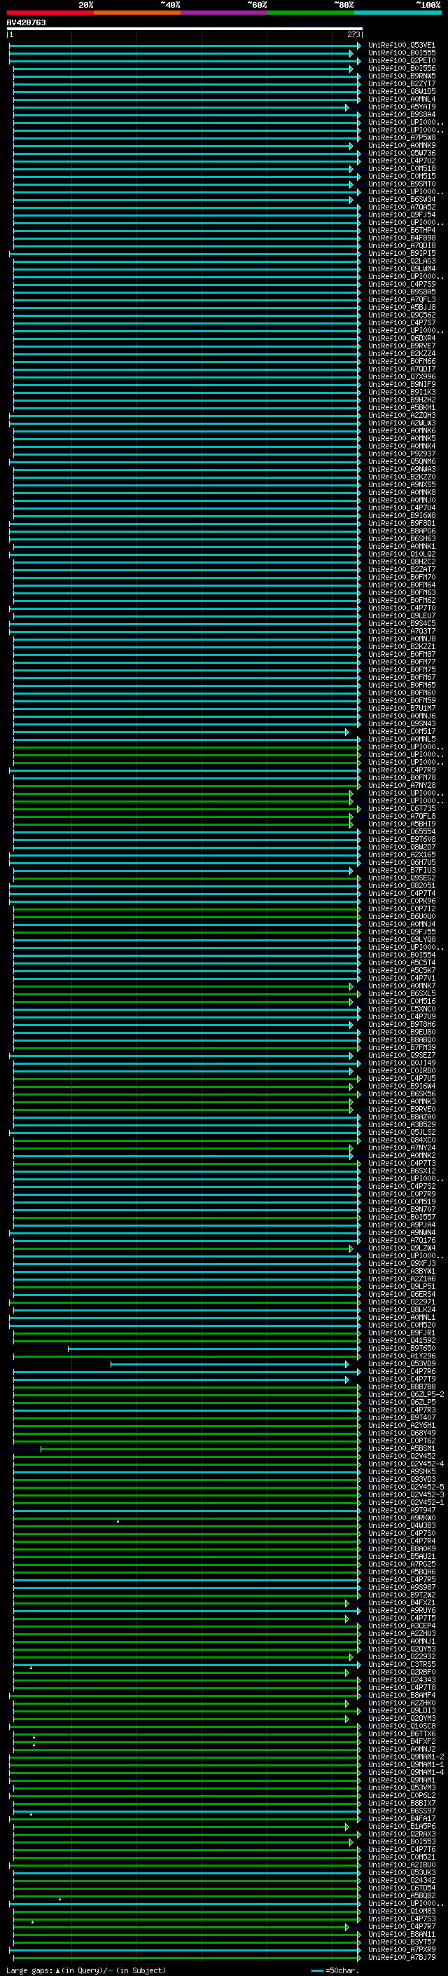Select the UniRef100_B6THP4 label
The height and width of the screenshot is (1976, 448).
(401, 230)
